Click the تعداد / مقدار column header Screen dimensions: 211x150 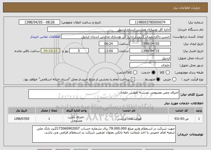click(x=49, y=111)
